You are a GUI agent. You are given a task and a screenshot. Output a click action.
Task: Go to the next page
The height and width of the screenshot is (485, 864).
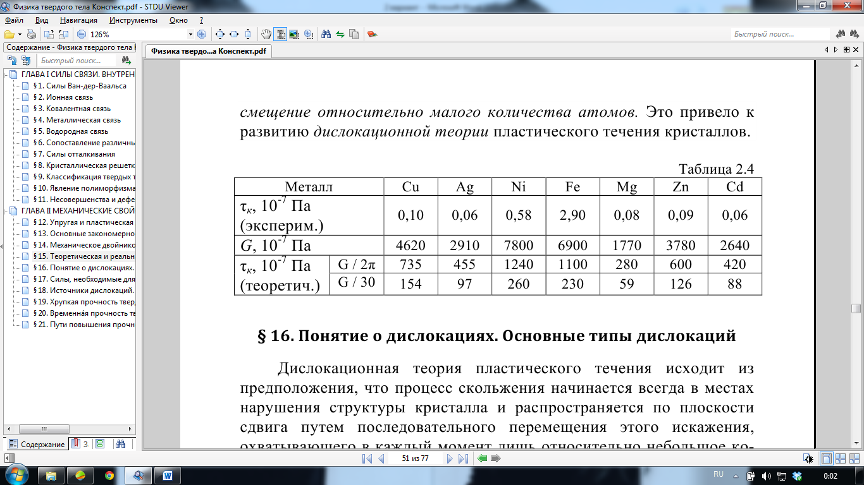point(450,458)
